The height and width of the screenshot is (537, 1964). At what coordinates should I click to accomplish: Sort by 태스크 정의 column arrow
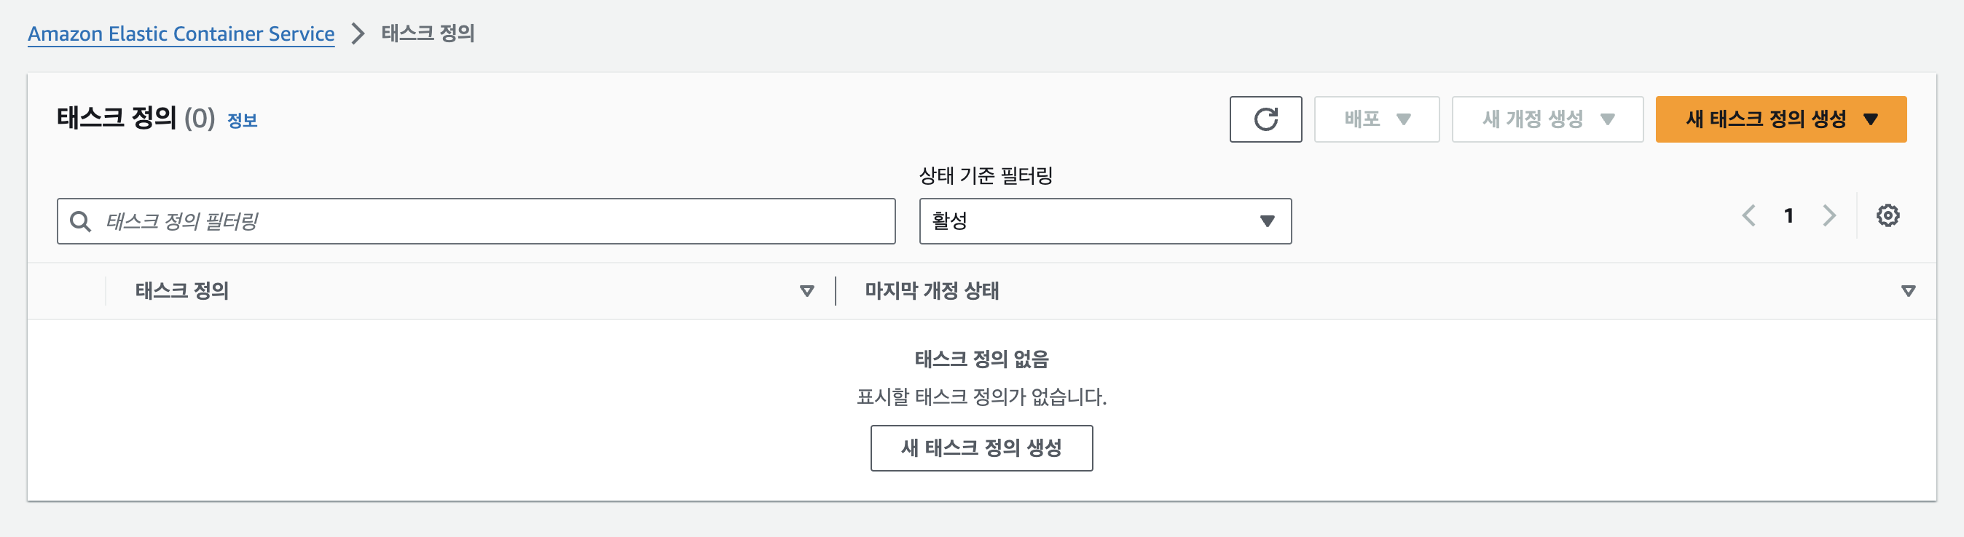806,291
